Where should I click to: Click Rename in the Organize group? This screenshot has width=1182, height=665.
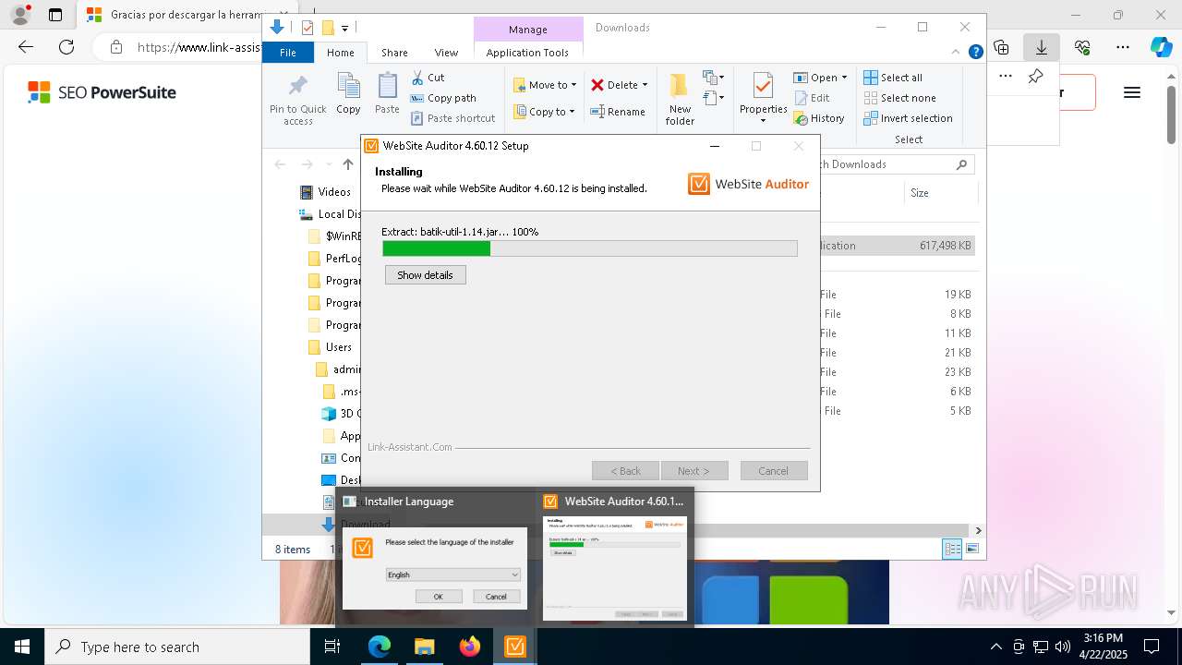coord(618,112)
